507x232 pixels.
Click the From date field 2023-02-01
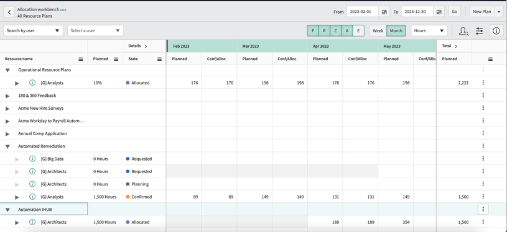(363, 12)
